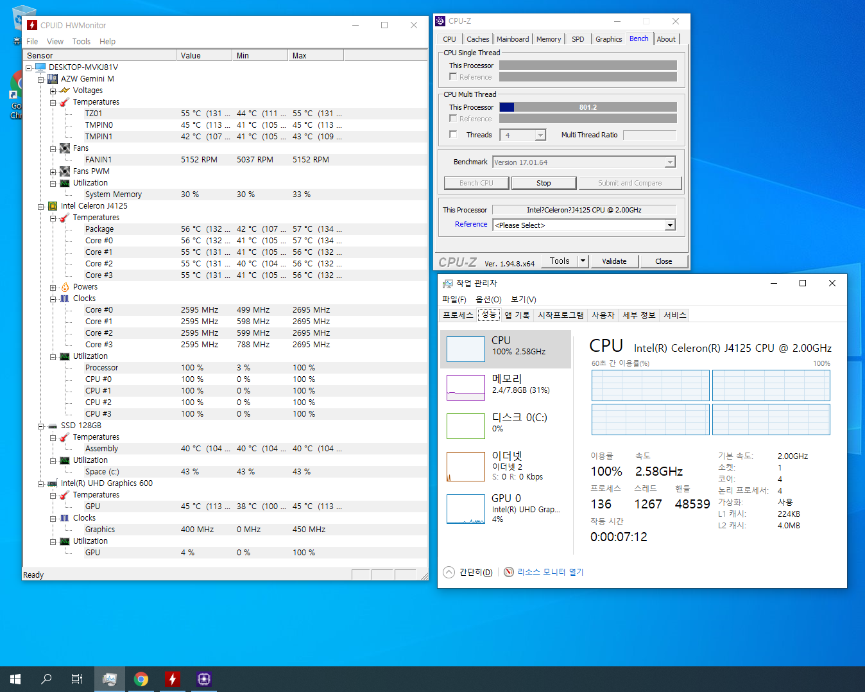Open HWMonitor Tools menu
The height and width of the screenshot is (692, 865).
click(81, 41)
